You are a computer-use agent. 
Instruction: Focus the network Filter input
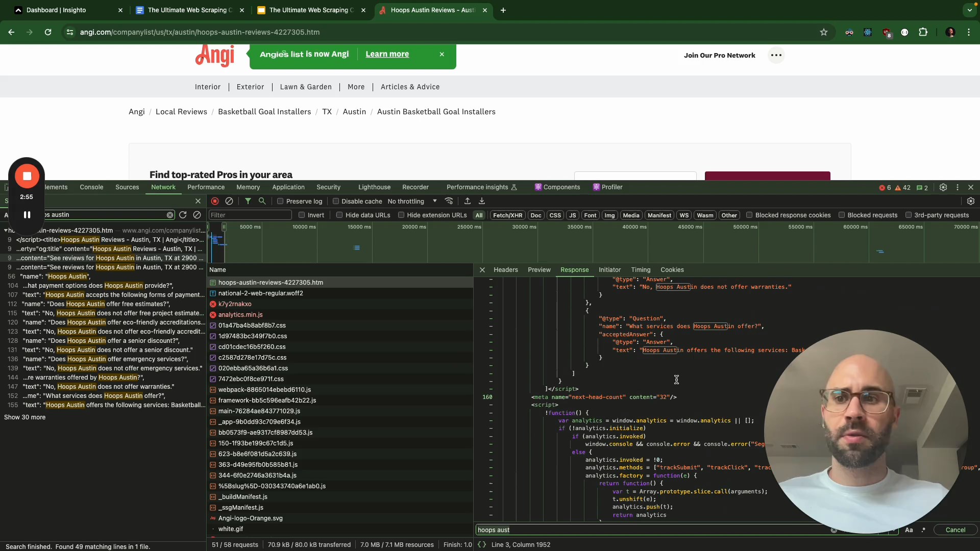[x=250, y=215]
